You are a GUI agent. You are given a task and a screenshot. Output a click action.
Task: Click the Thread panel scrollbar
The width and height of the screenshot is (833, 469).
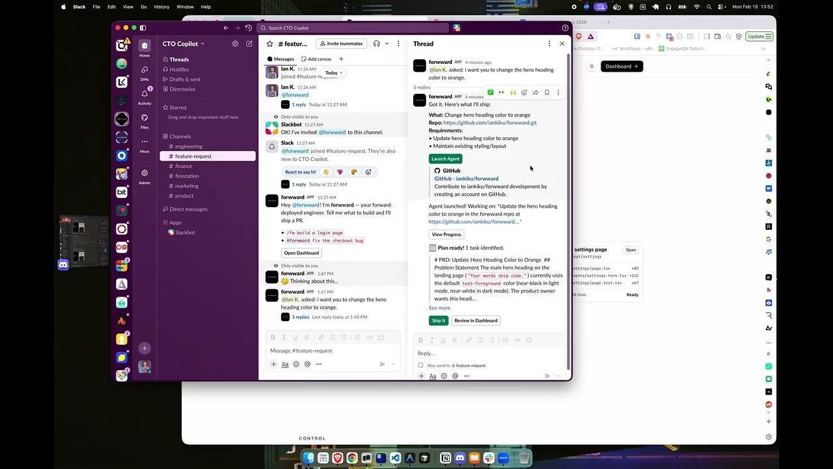[x=569, y=210]
